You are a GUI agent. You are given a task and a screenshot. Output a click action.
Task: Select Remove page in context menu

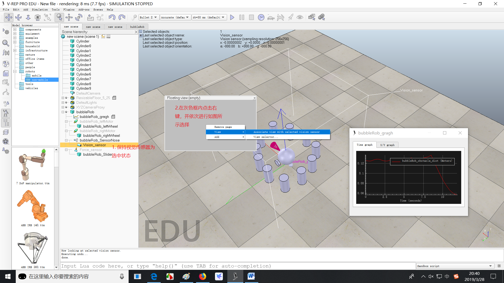223,127
